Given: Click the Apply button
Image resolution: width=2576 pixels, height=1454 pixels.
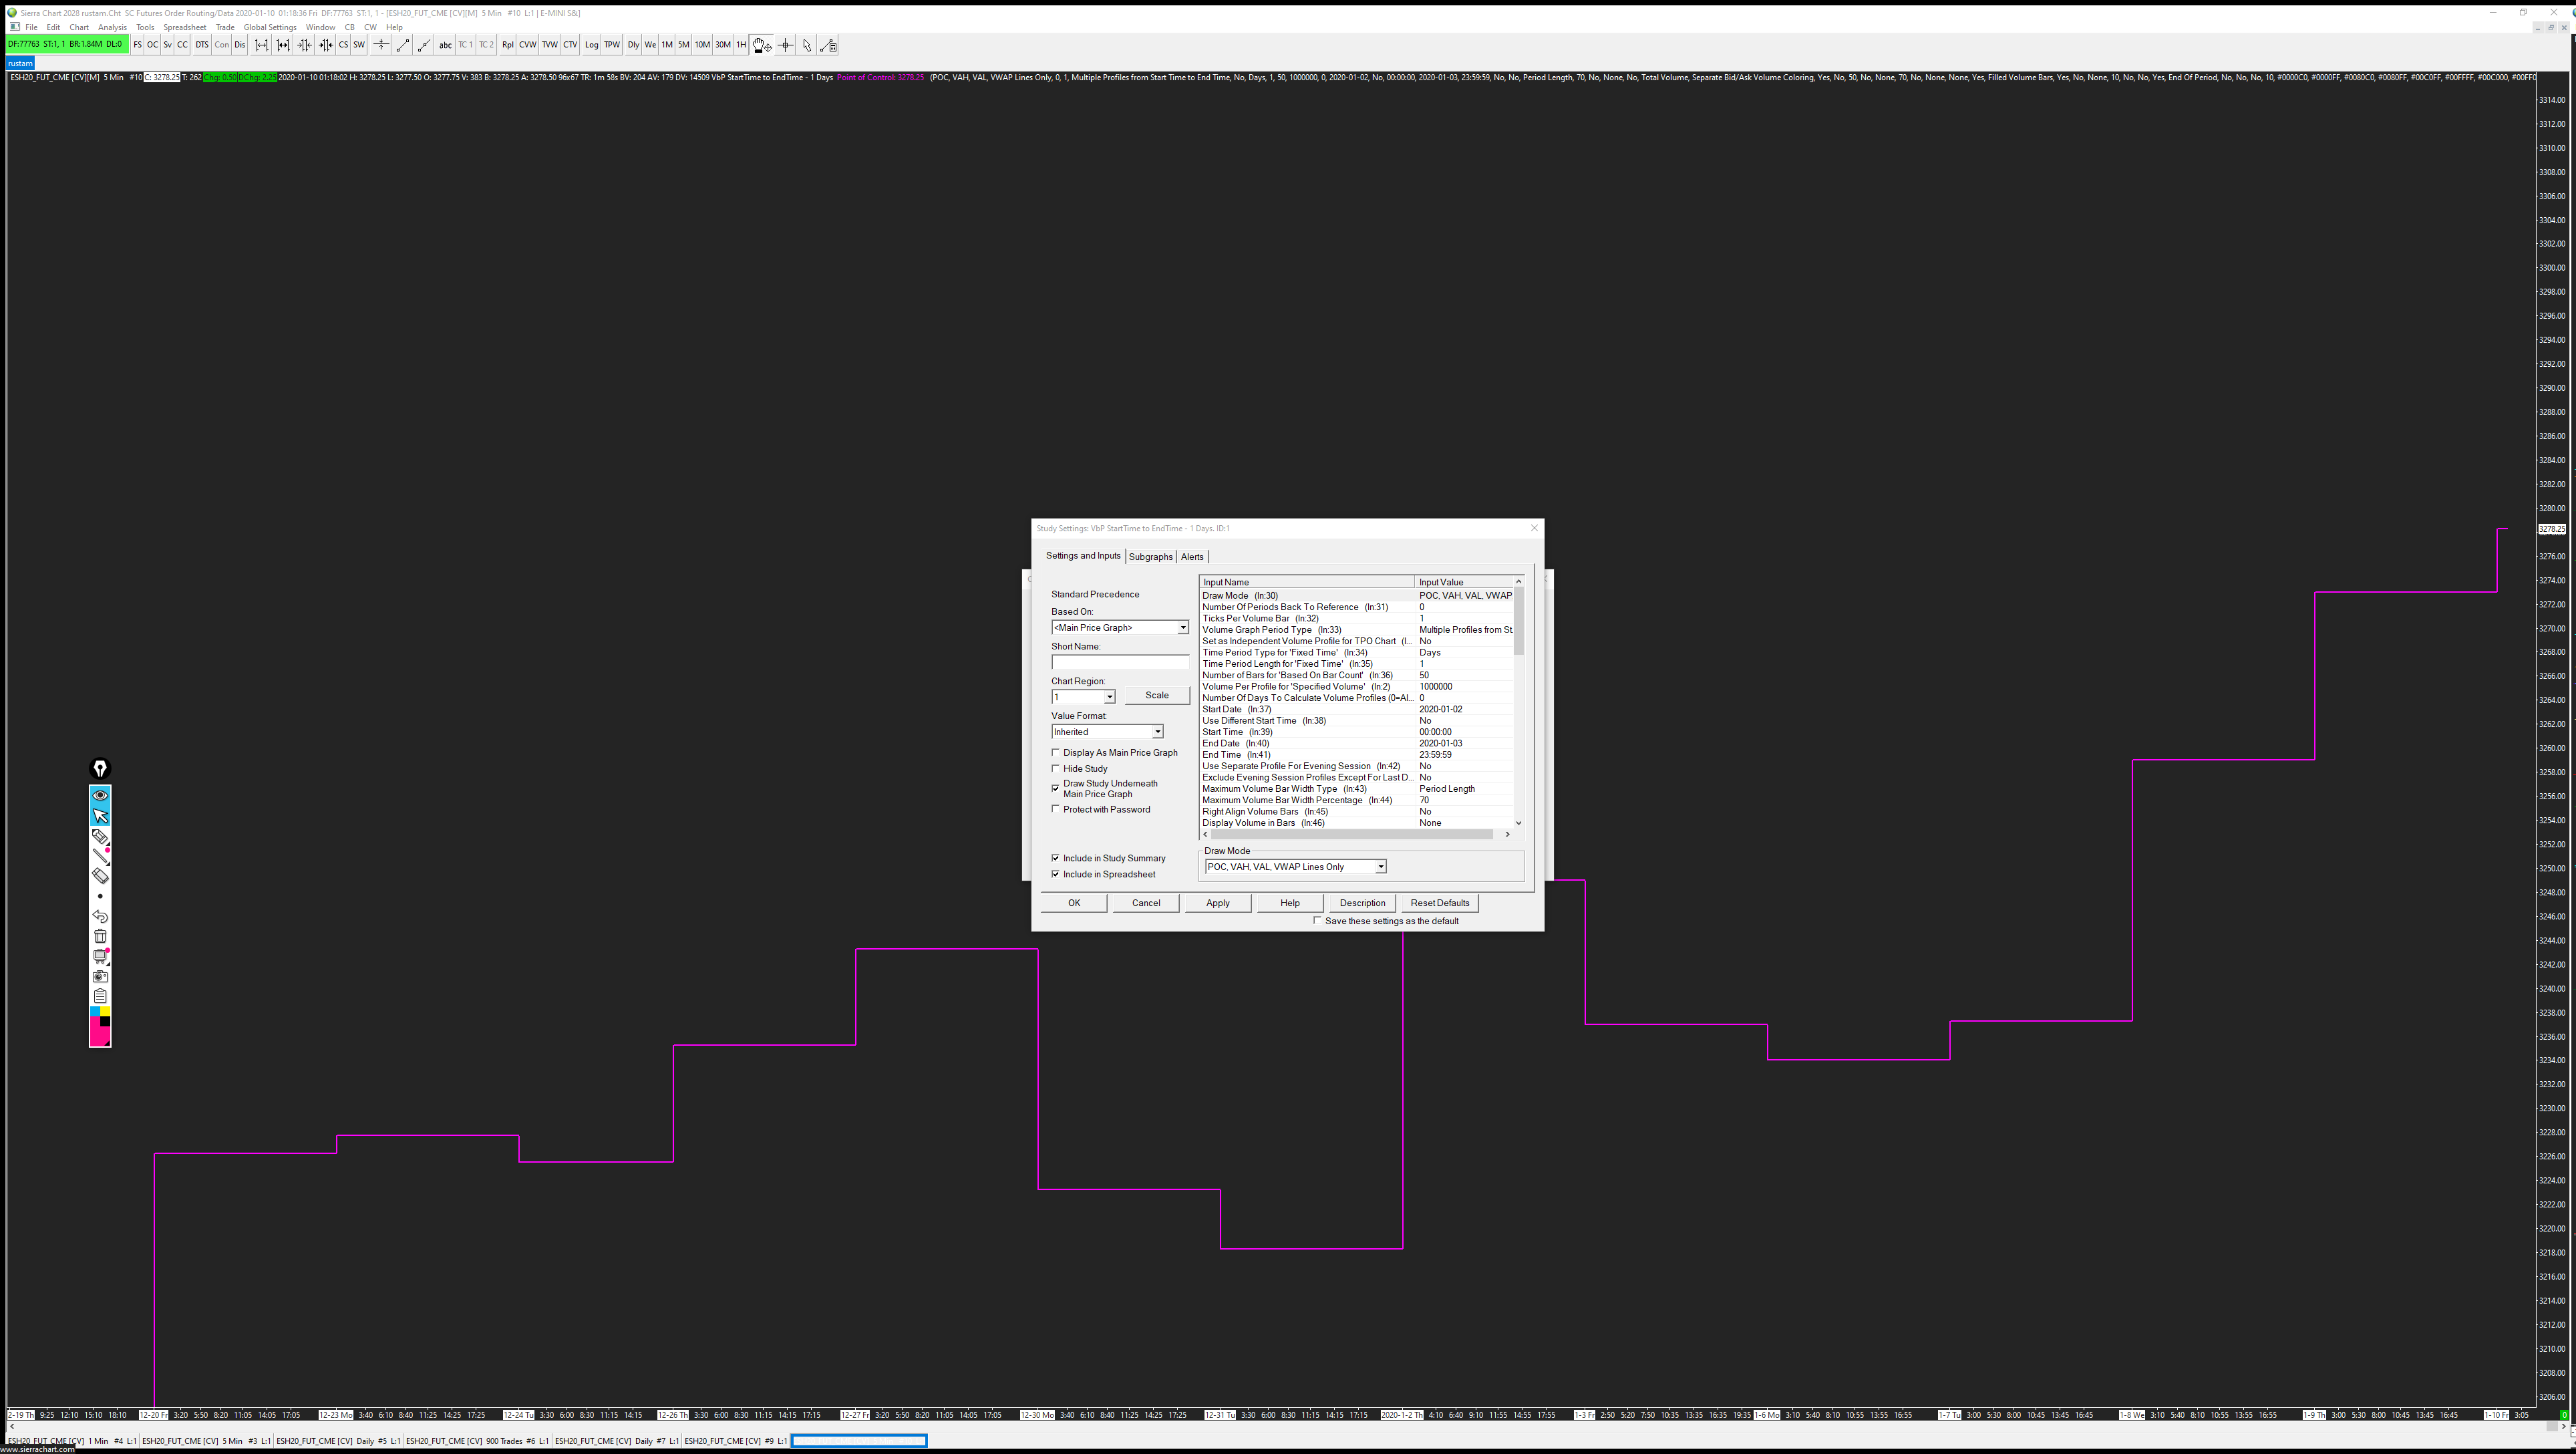Looking at the screenshot, I should [1217, 903].
